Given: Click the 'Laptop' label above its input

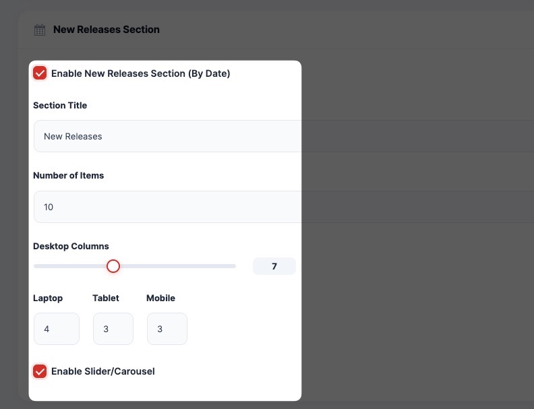Looking at the screenshot, I should [48, 298].
